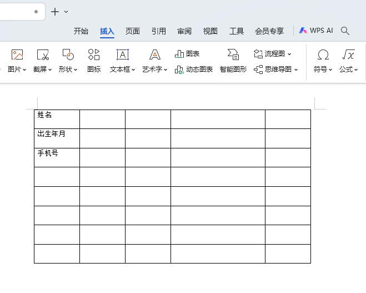366x293 pixels.
Task: Click the 公式 formula icon
Action: pyautogui.click(x=348, y=54)
